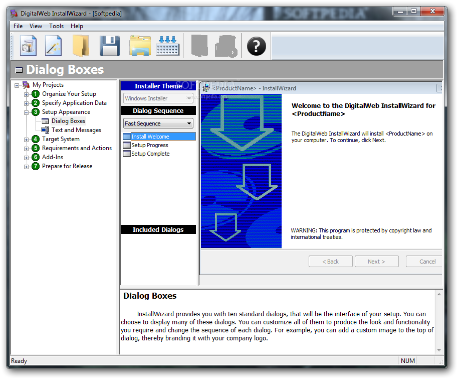This screenshot has height=379, width=458.
Task: Click description pane scroll up arrow
Action: [x=439, y=294]
